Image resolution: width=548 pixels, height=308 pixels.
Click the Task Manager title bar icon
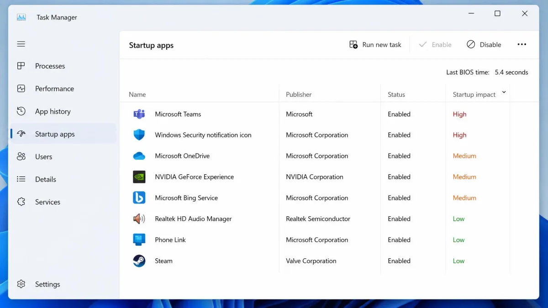[x=21, y=17]
